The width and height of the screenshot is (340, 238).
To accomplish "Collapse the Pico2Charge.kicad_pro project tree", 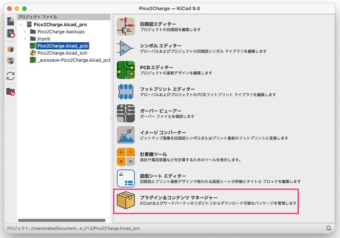I will pos(21,24).
